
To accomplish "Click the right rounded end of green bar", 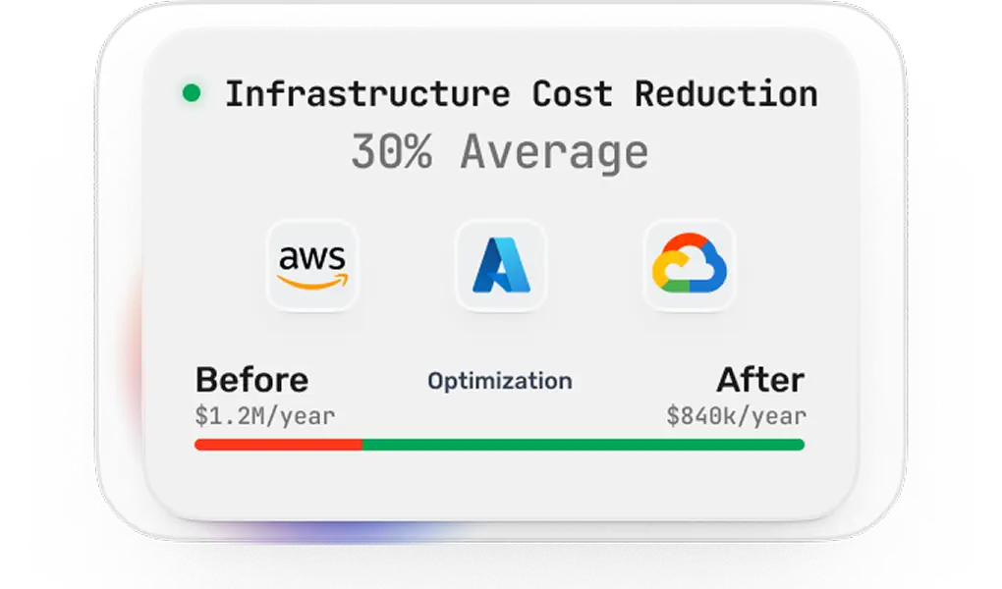I will pos(800,445).
